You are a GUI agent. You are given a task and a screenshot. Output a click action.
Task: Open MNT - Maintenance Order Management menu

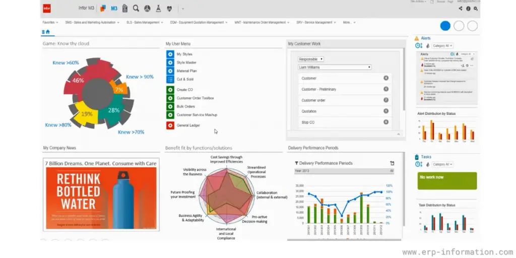click(x=262, y=22)
